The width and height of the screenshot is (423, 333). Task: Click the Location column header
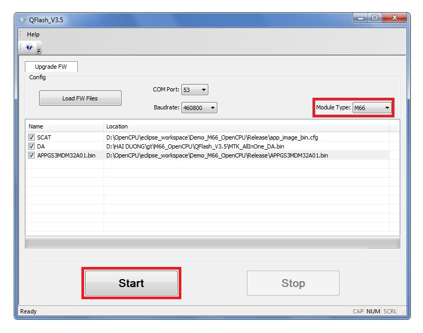[x=246, y=126]
